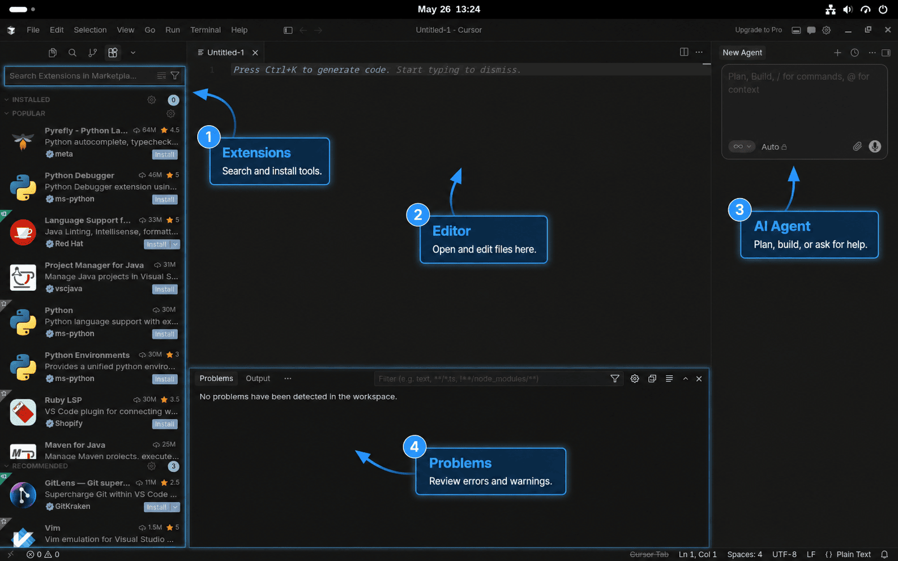Toggle the bottom panel layout icon
This screenshot has height=561, width=898.
tap(796, 30)
